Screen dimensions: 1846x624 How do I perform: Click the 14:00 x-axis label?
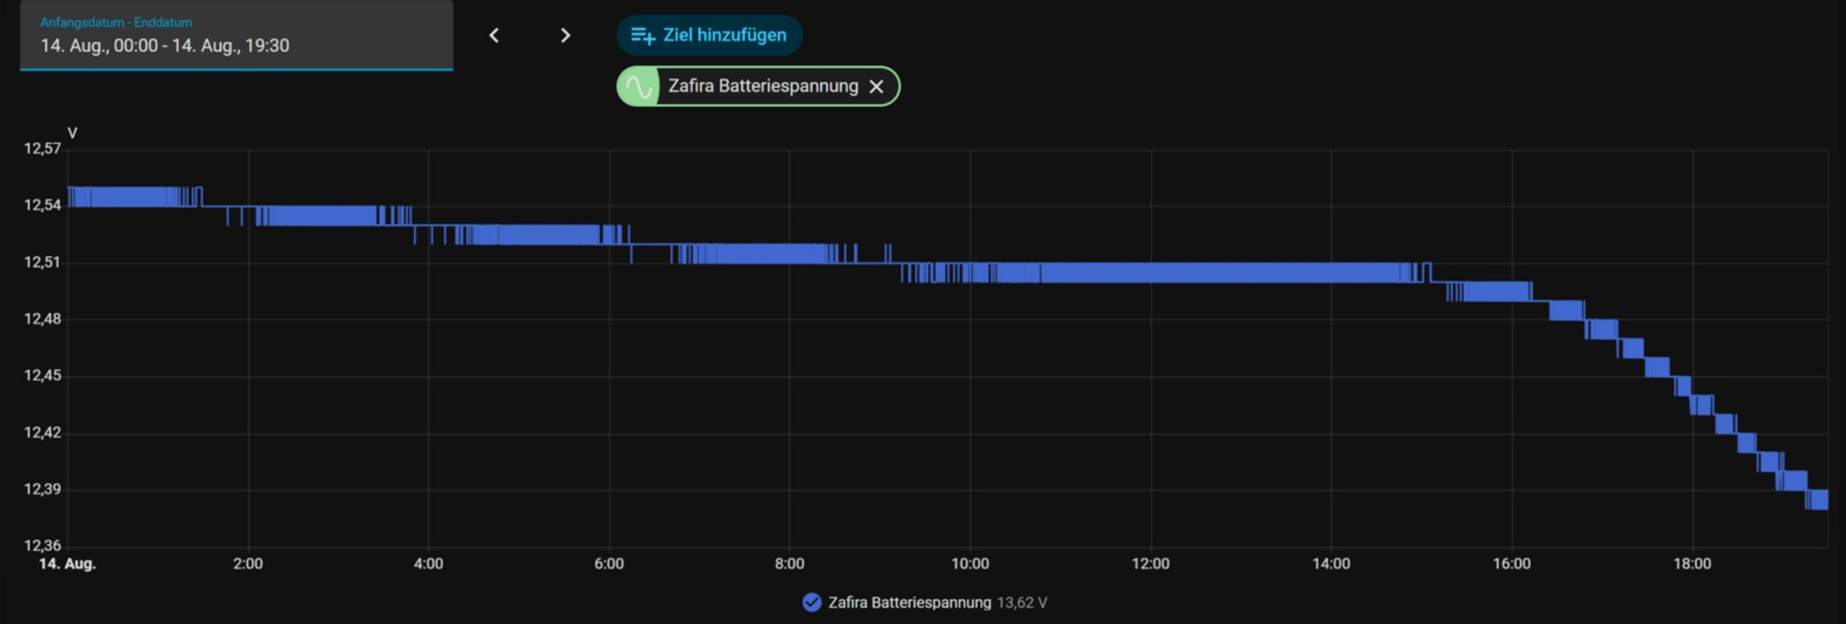click(x=1332, y=564)
